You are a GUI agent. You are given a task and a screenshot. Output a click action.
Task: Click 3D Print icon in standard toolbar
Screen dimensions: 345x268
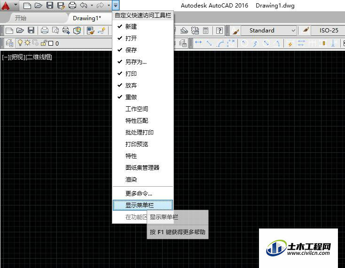pos(77,31)
